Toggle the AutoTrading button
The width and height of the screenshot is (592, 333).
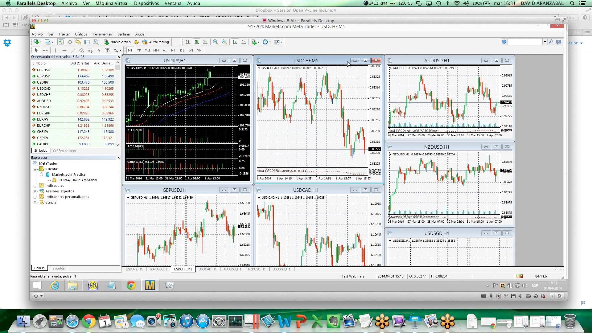156,42
